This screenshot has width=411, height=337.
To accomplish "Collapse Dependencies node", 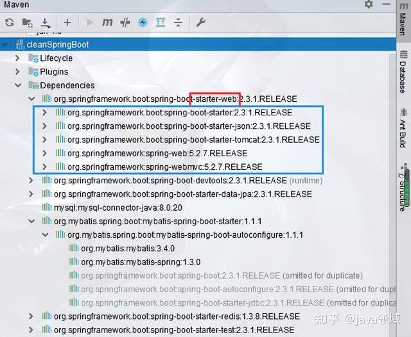I will coord(18,85).
